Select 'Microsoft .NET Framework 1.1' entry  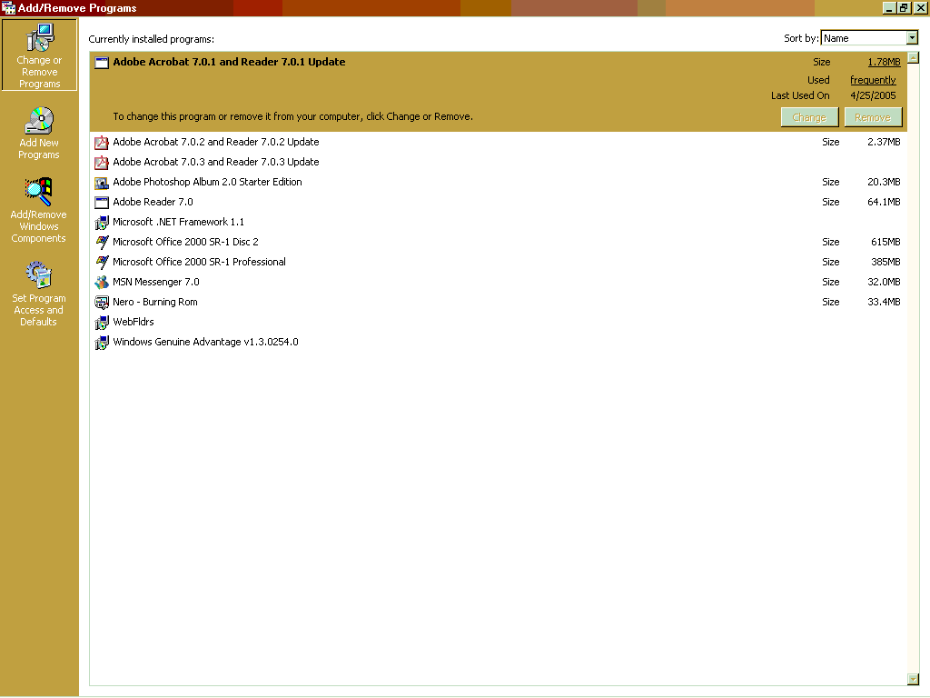click(499, 222)
